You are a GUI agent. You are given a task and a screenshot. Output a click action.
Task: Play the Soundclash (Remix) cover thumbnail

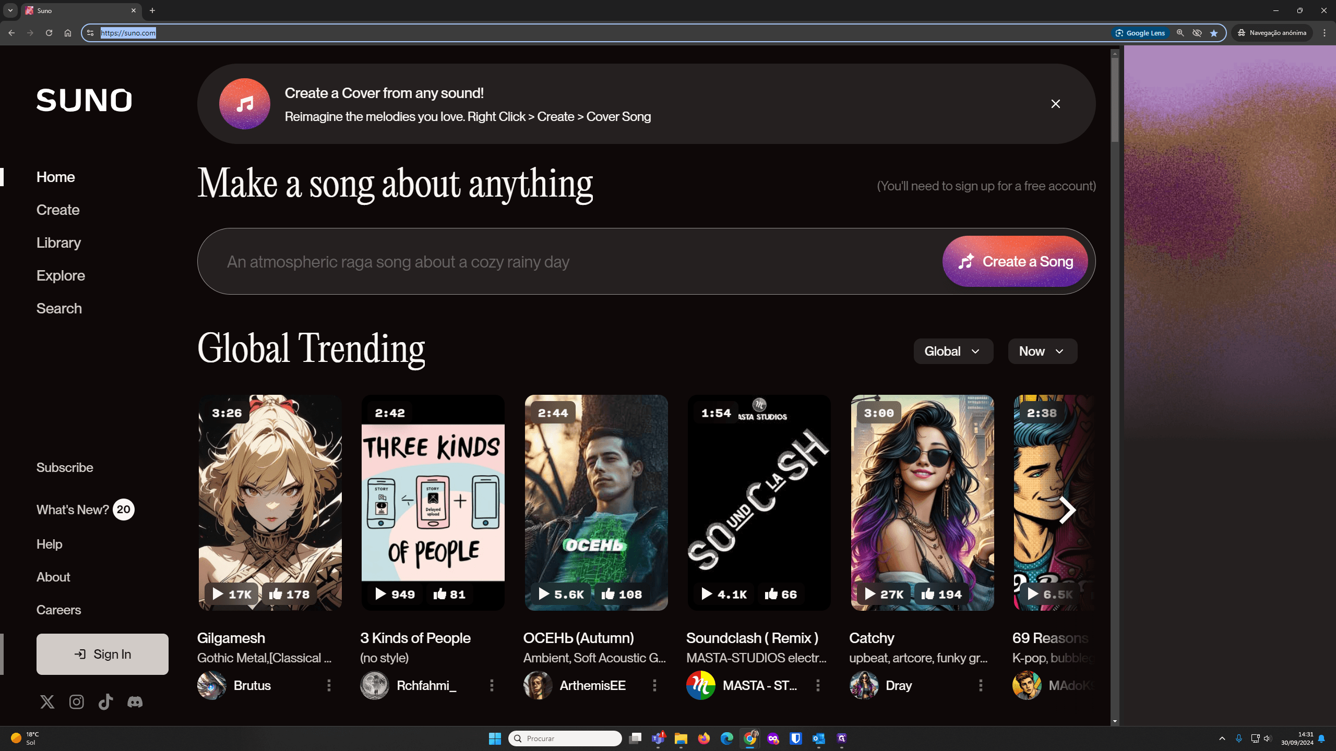coord(759,502)
